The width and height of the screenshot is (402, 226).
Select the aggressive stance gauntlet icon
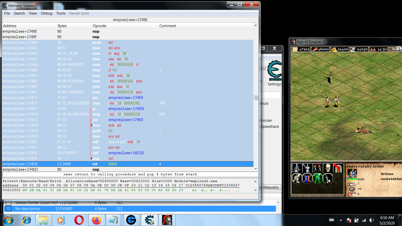(297, 178)
